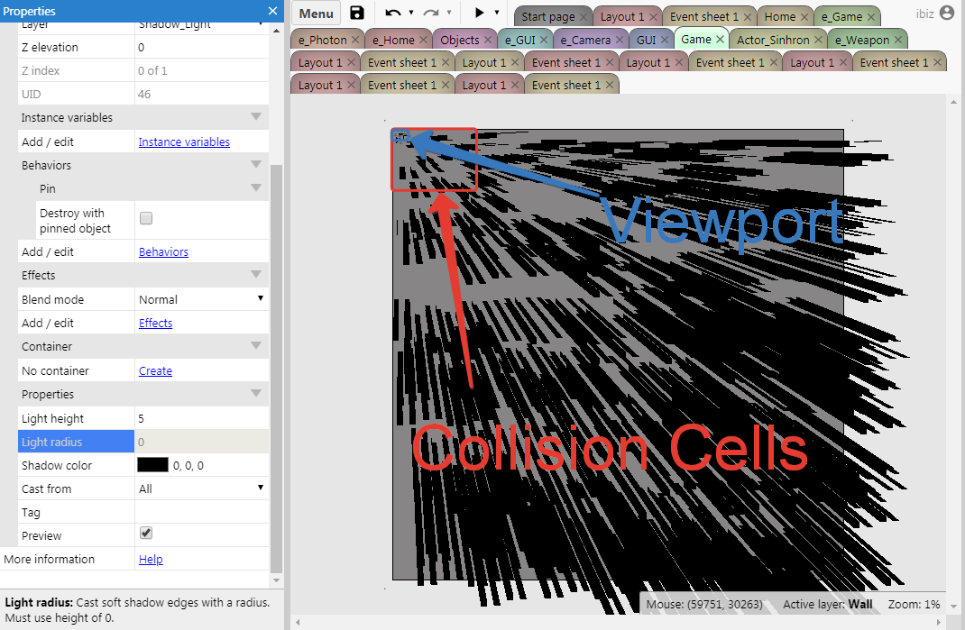Viewport: 965px width, 630px height.
Task: Select the Light radius property row
Action: [142, 442]
